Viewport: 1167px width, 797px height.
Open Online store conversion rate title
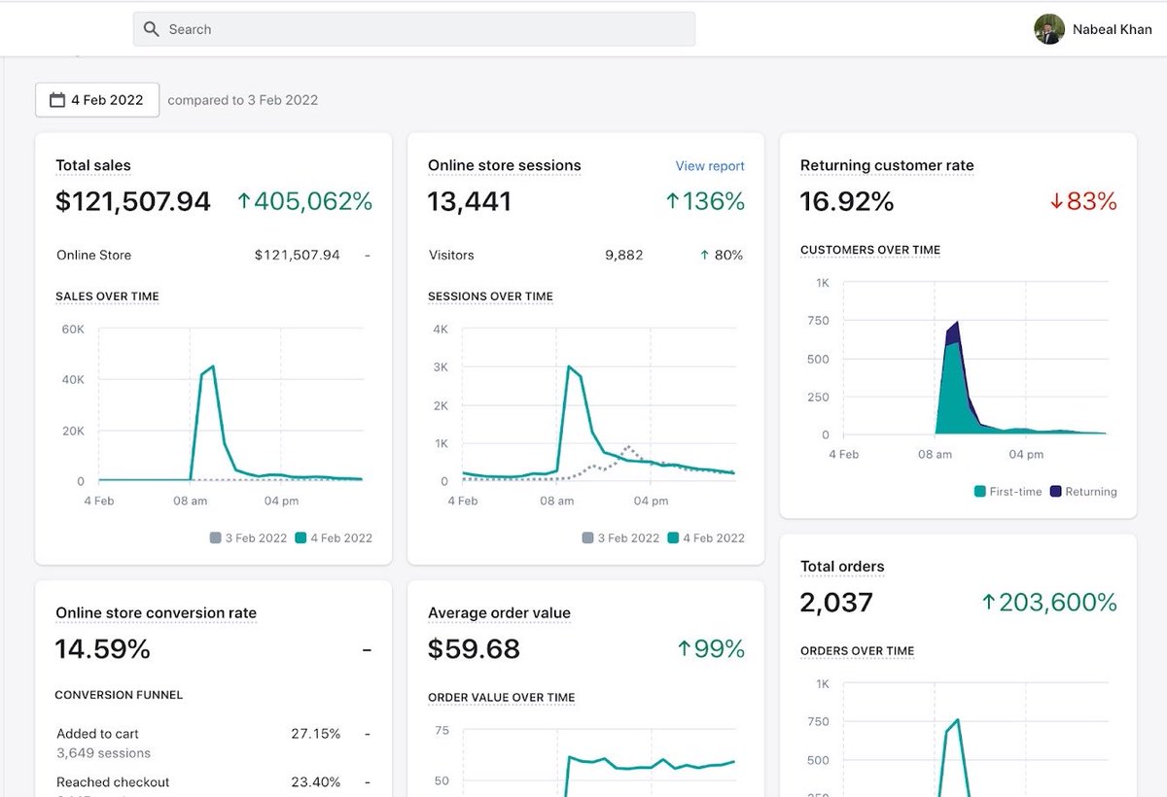pyautogui.click(x=156, y=612)
